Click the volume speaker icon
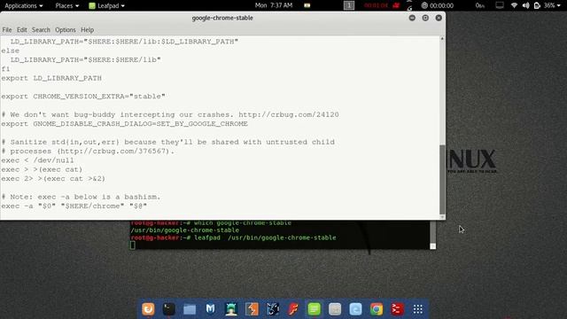The height and width of the screenshot is (319, 567). 525,5
